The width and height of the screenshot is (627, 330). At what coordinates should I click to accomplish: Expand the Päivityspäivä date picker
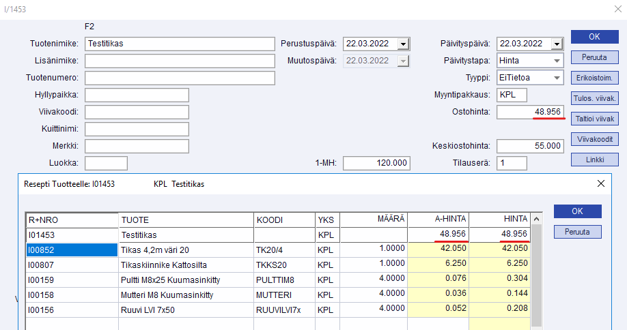tap(557, 44)
